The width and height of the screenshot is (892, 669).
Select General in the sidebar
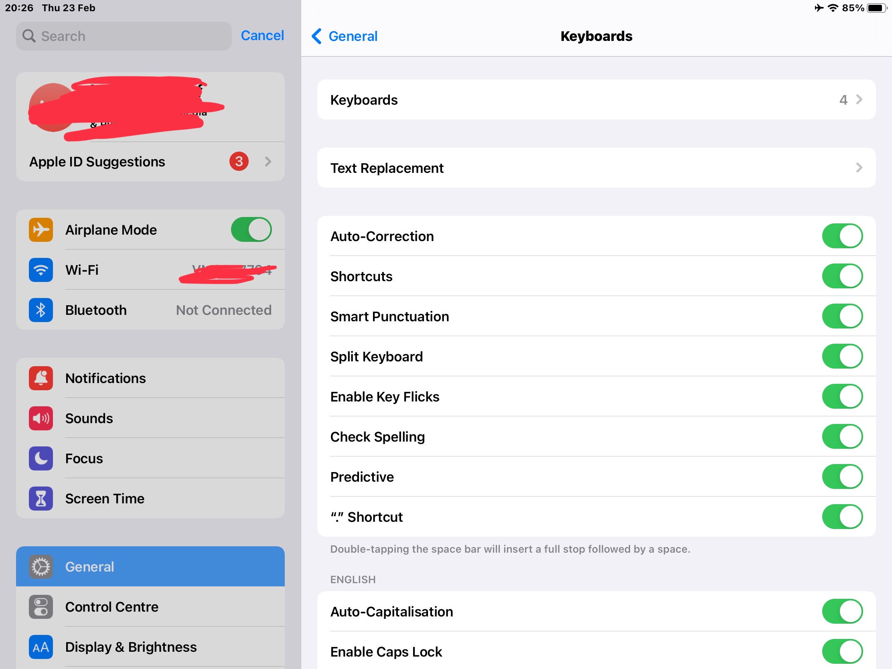click(150, 567)
